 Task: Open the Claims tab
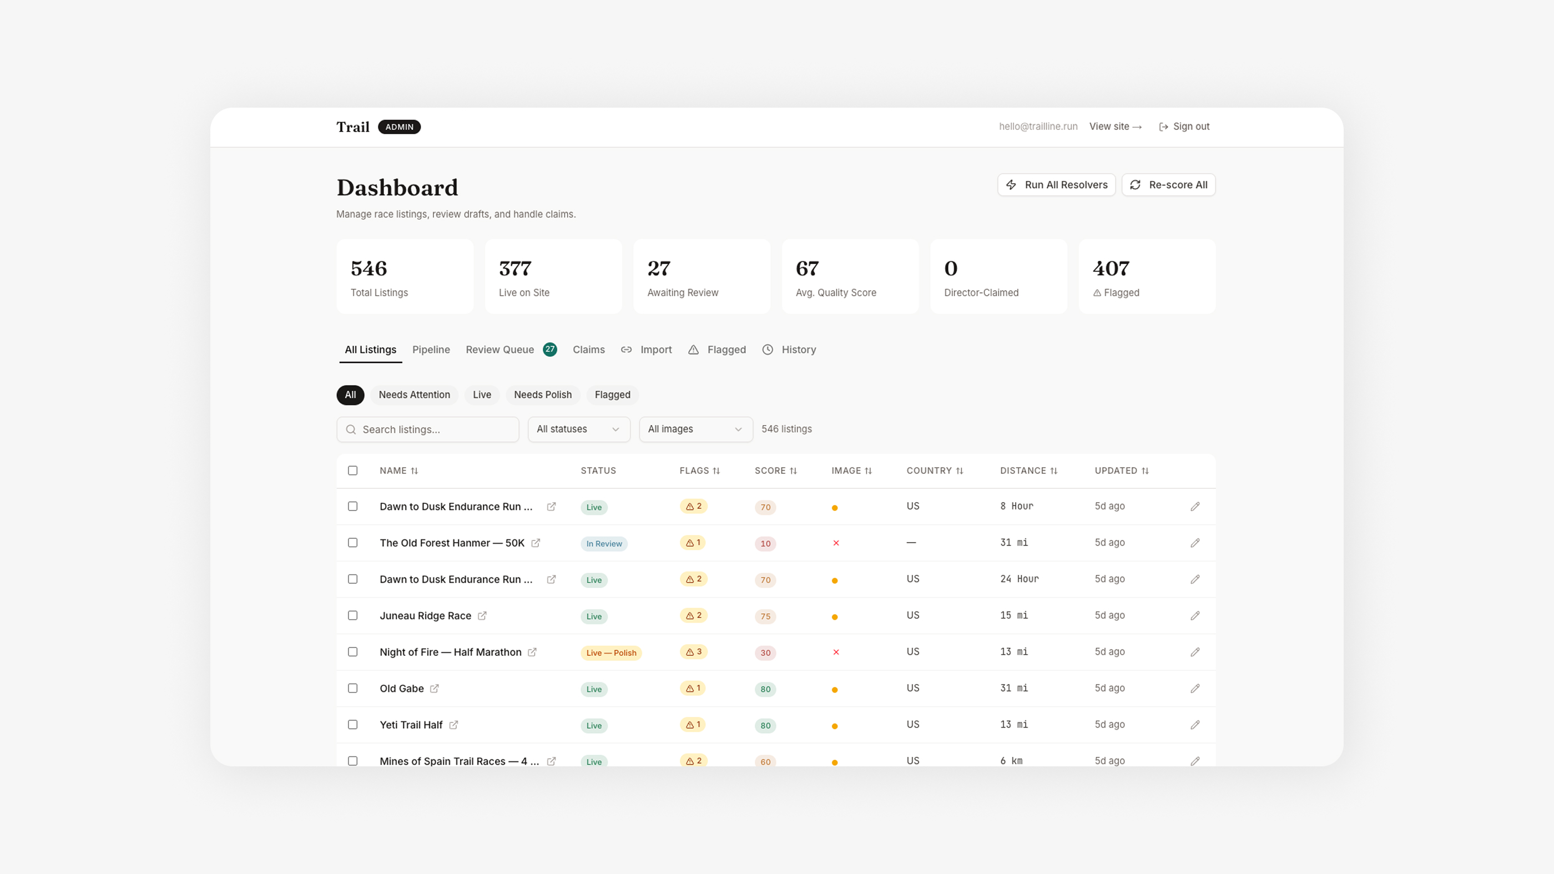tap(588, 350)
